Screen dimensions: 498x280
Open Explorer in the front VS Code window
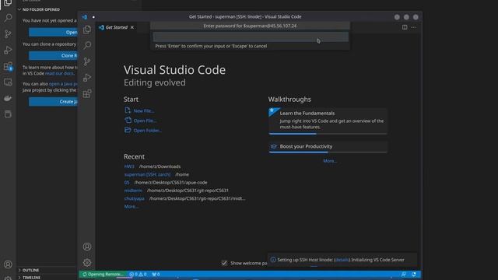pyautogui.click(x=87, y=30)
